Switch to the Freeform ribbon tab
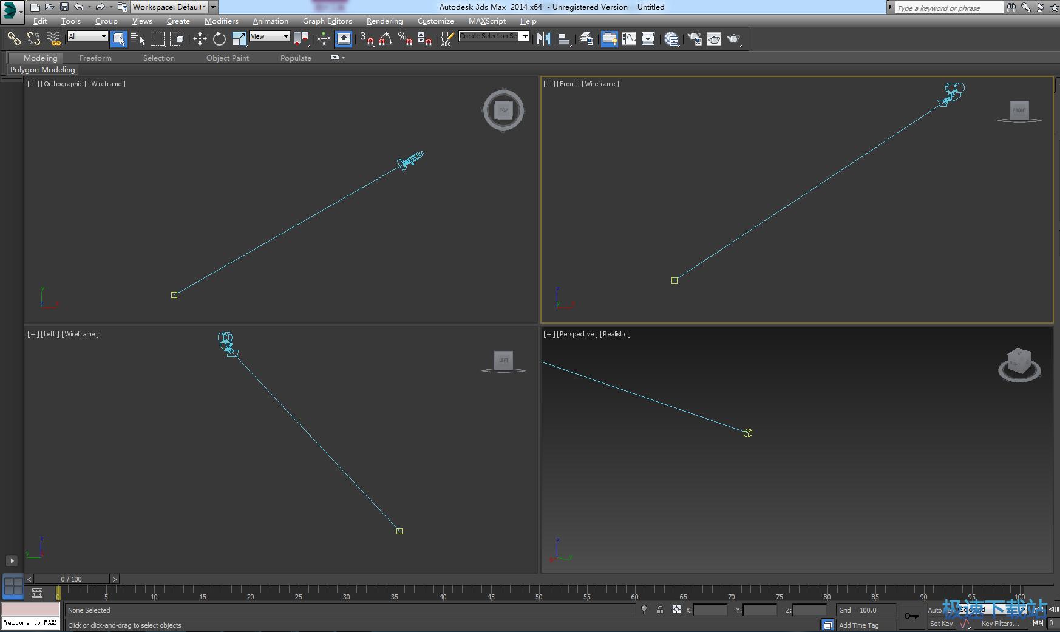The height and width of the screenshot is (632, 1060). coord(95,58)
